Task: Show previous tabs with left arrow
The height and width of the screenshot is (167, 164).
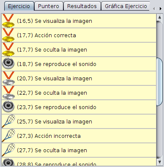Action: point(154,9)
